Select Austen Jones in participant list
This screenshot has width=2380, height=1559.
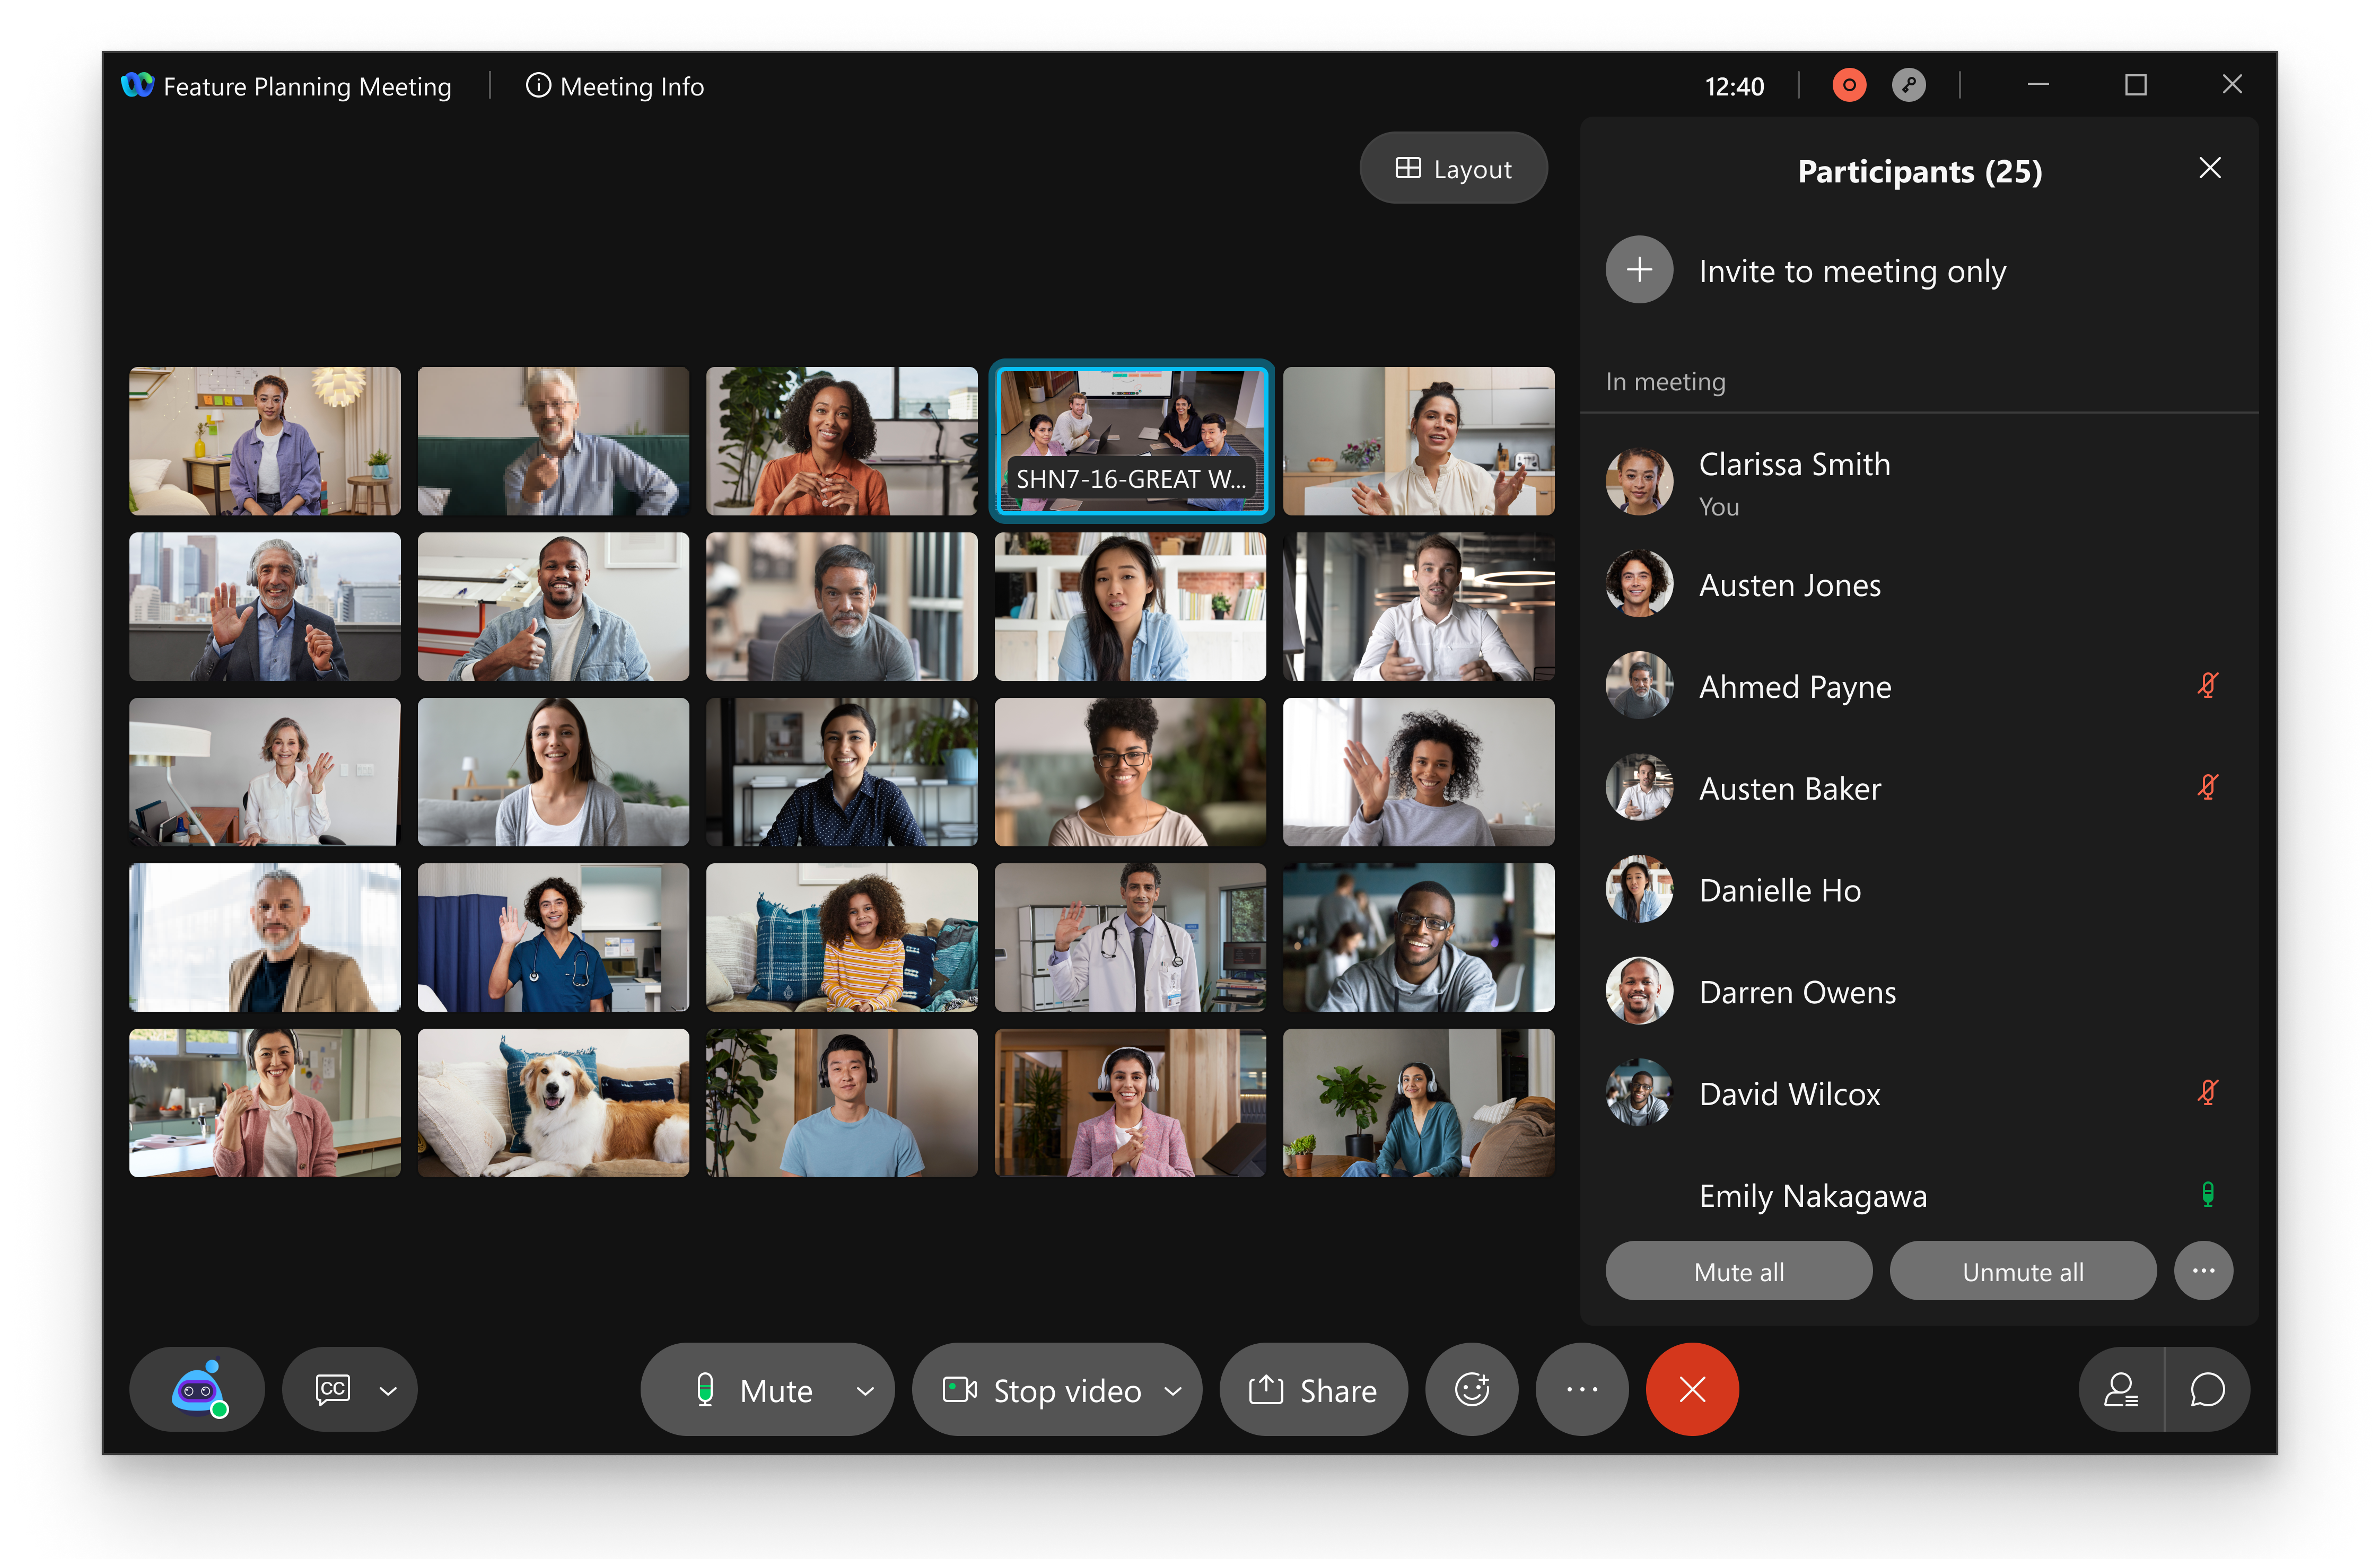pos(1918,584)
